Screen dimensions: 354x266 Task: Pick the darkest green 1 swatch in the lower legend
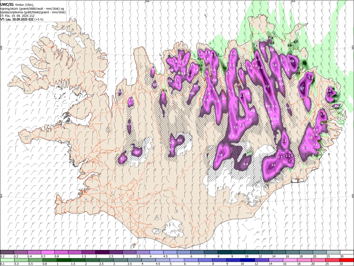[64, 260]
